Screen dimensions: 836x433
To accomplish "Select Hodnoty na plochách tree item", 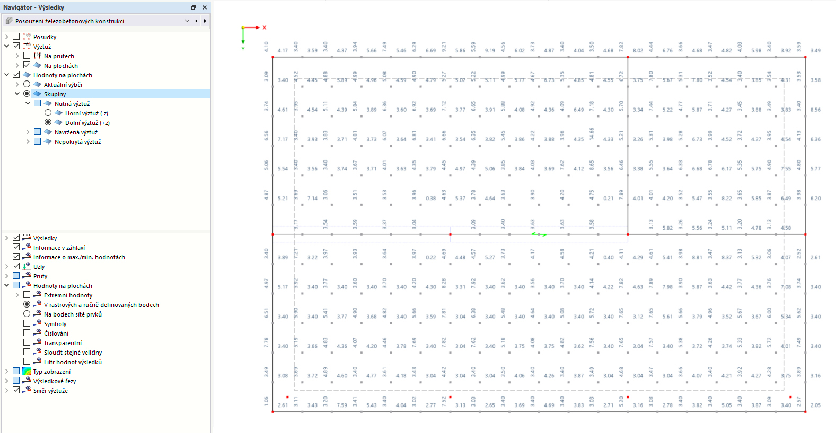I will 63,286.
